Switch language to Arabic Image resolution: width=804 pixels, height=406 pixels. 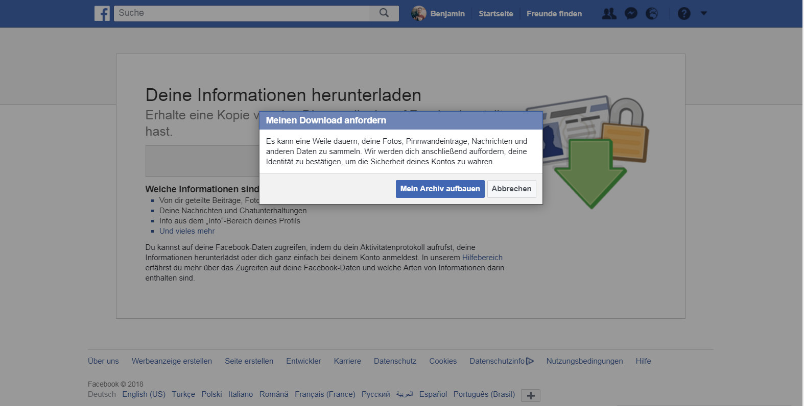pyautogui.click(x=405, y=394)
